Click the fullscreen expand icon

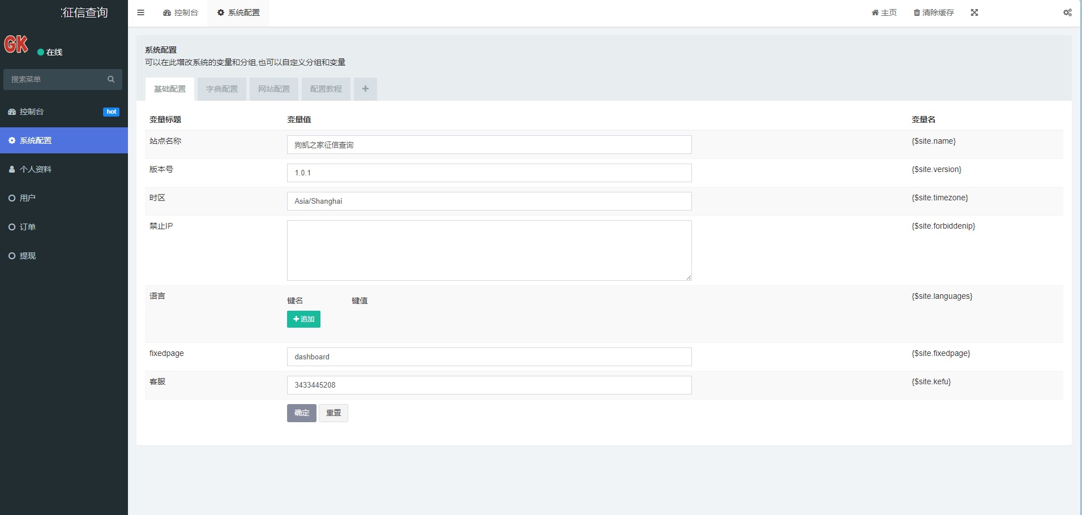pos(974,12)
